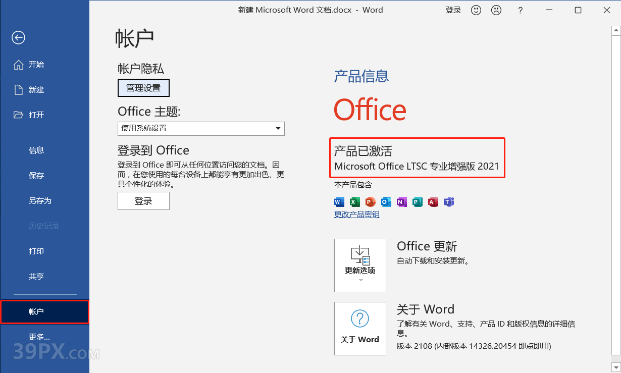Select 打开 in the sidebar
The image size is (621, 373).
click(x=44, y=115)
